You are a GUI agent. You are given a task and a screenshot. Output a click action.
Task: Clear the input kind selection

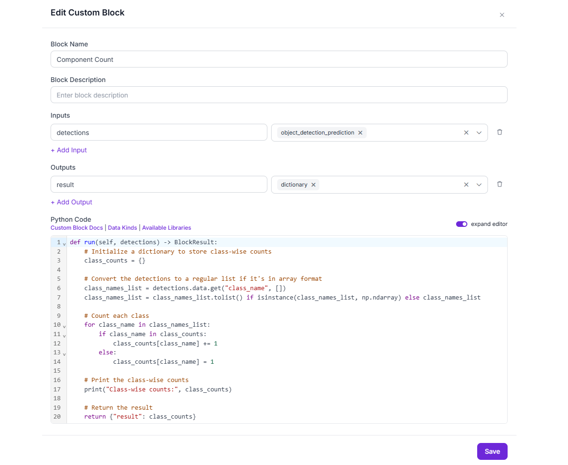tap(466, 133)
